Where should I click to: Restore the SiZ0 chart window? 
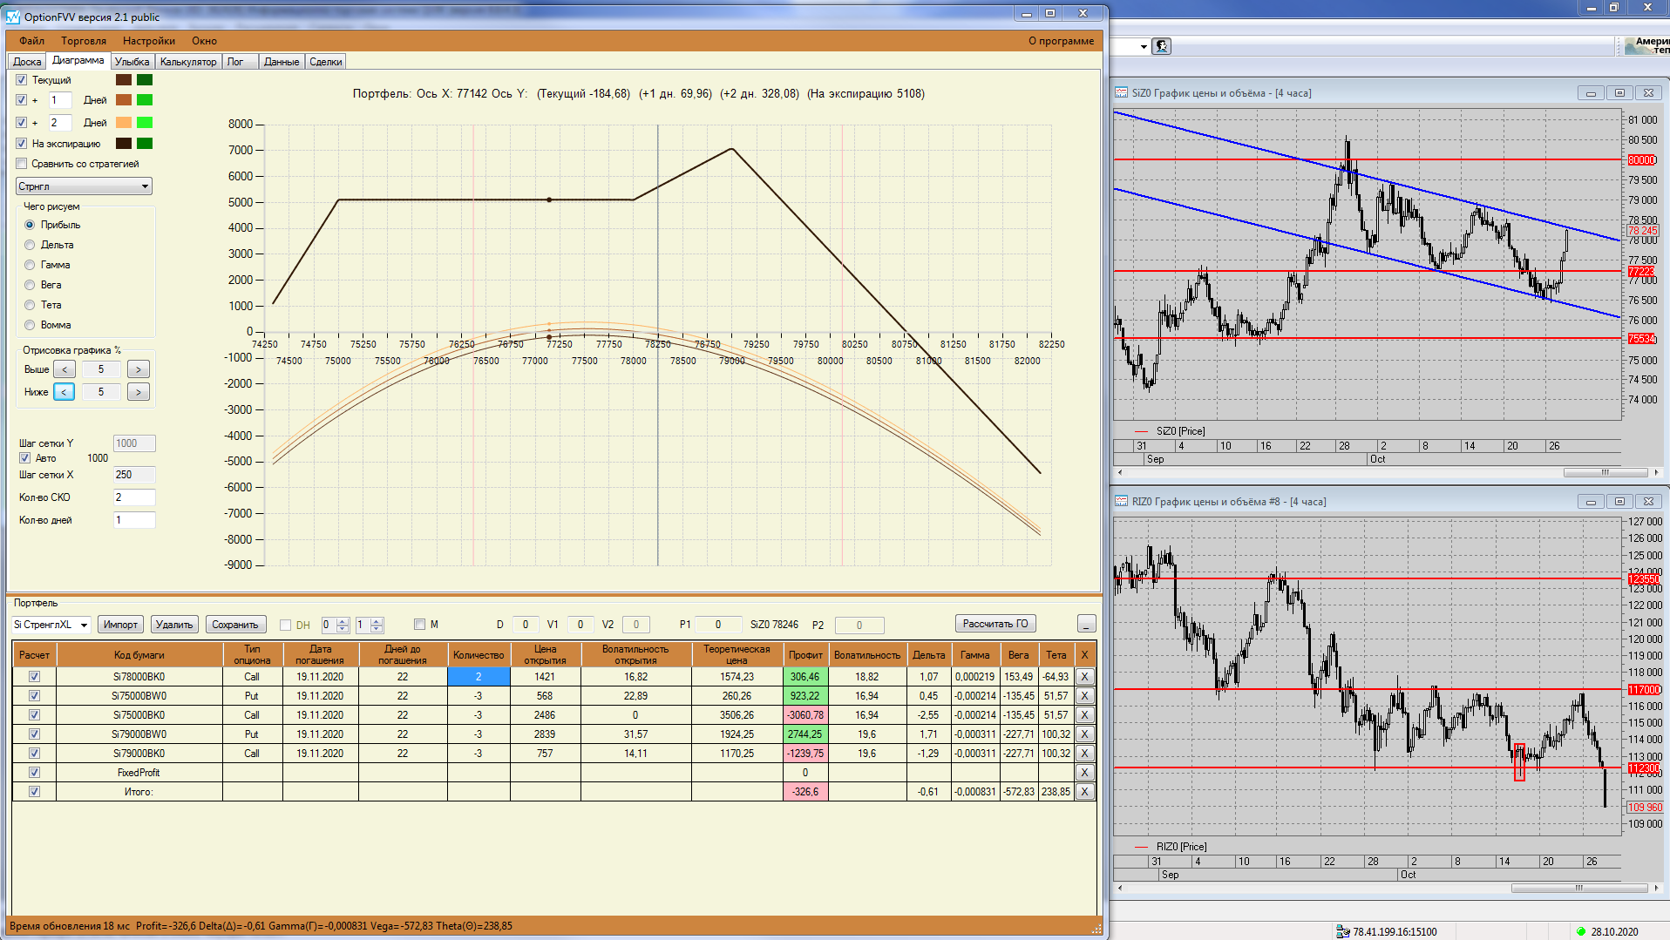[1619, 93]
